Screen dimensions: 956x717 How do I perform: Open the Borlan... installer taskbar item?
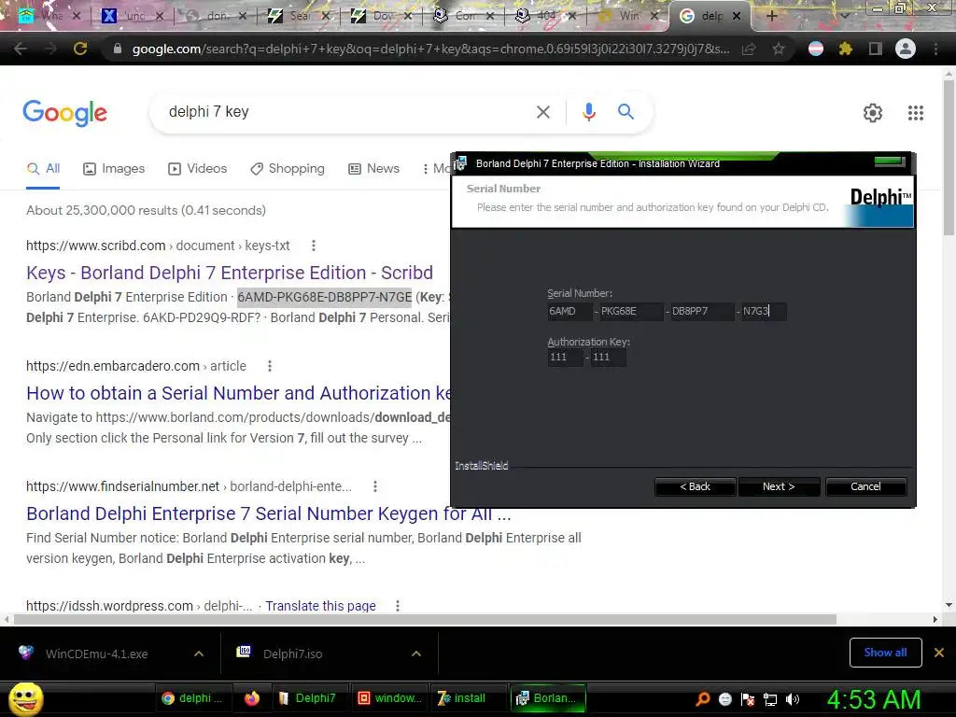click(547, 698)
